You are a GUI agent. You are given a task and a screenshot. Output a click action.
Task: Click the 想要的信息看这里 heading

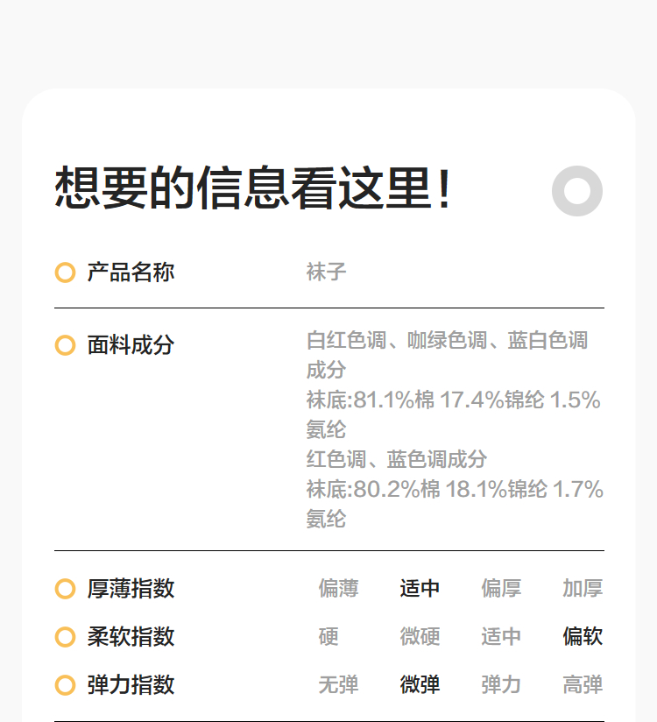(254, 188)
